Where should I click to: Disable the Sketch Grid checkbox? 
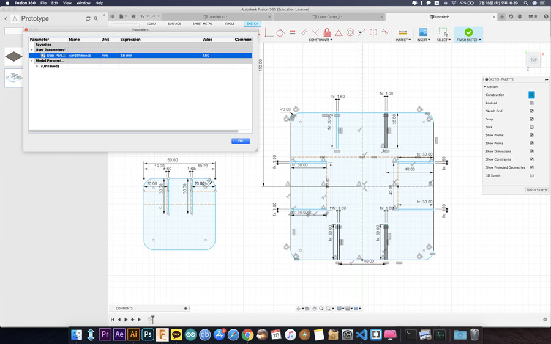pyautogui.click(x=531, y=111)
